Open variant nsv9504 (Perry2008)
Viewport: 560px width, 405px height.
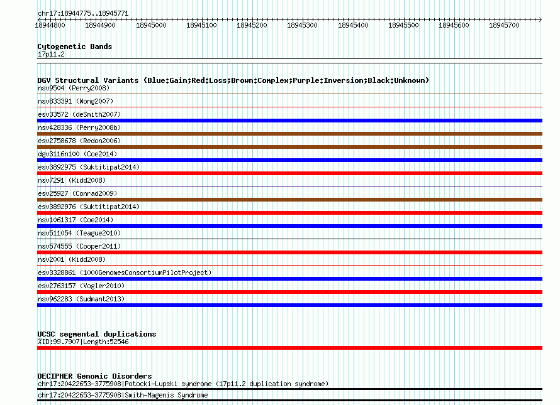point(74,88)
